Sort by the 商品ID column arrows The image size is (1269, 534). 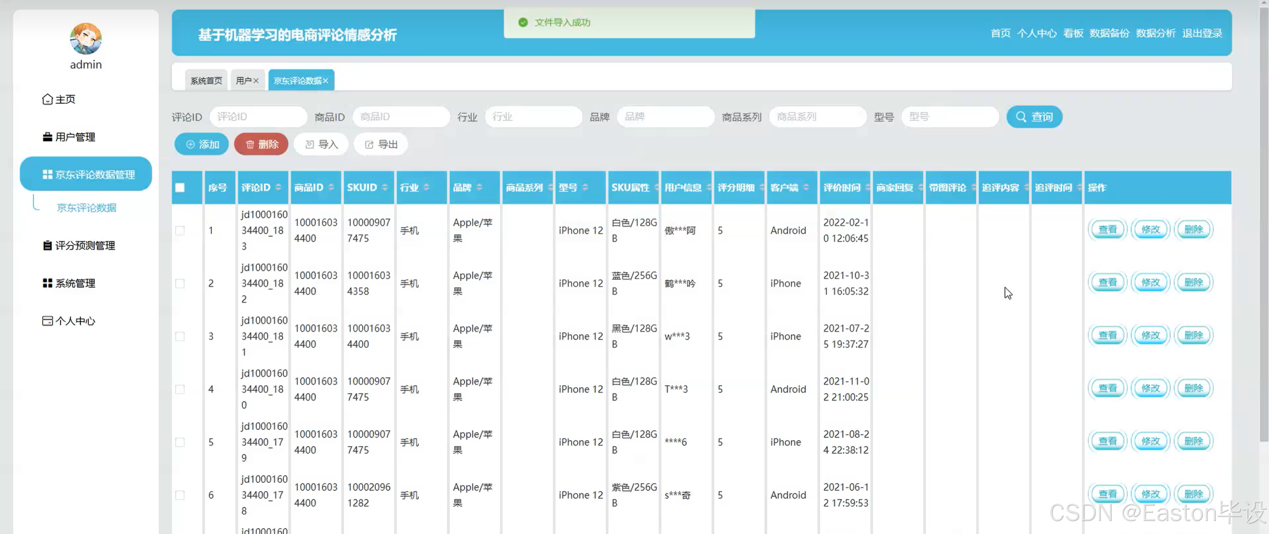(x=331, y=187)
